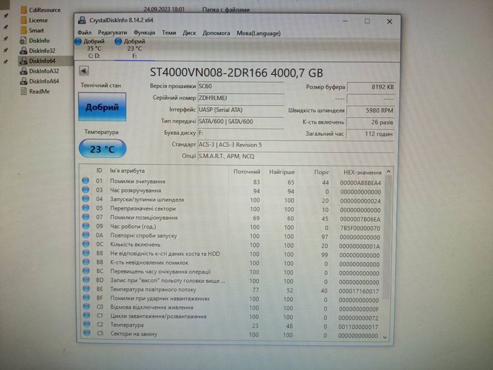This screenshot has height=370, width=493.
Task: Open the Файл menu
Action: [x=84, y=33]
